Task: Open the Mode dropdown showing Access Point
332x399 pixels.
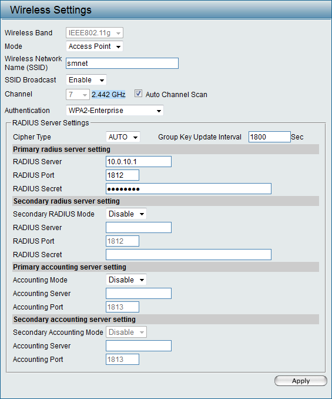Action: pos(95,46)
